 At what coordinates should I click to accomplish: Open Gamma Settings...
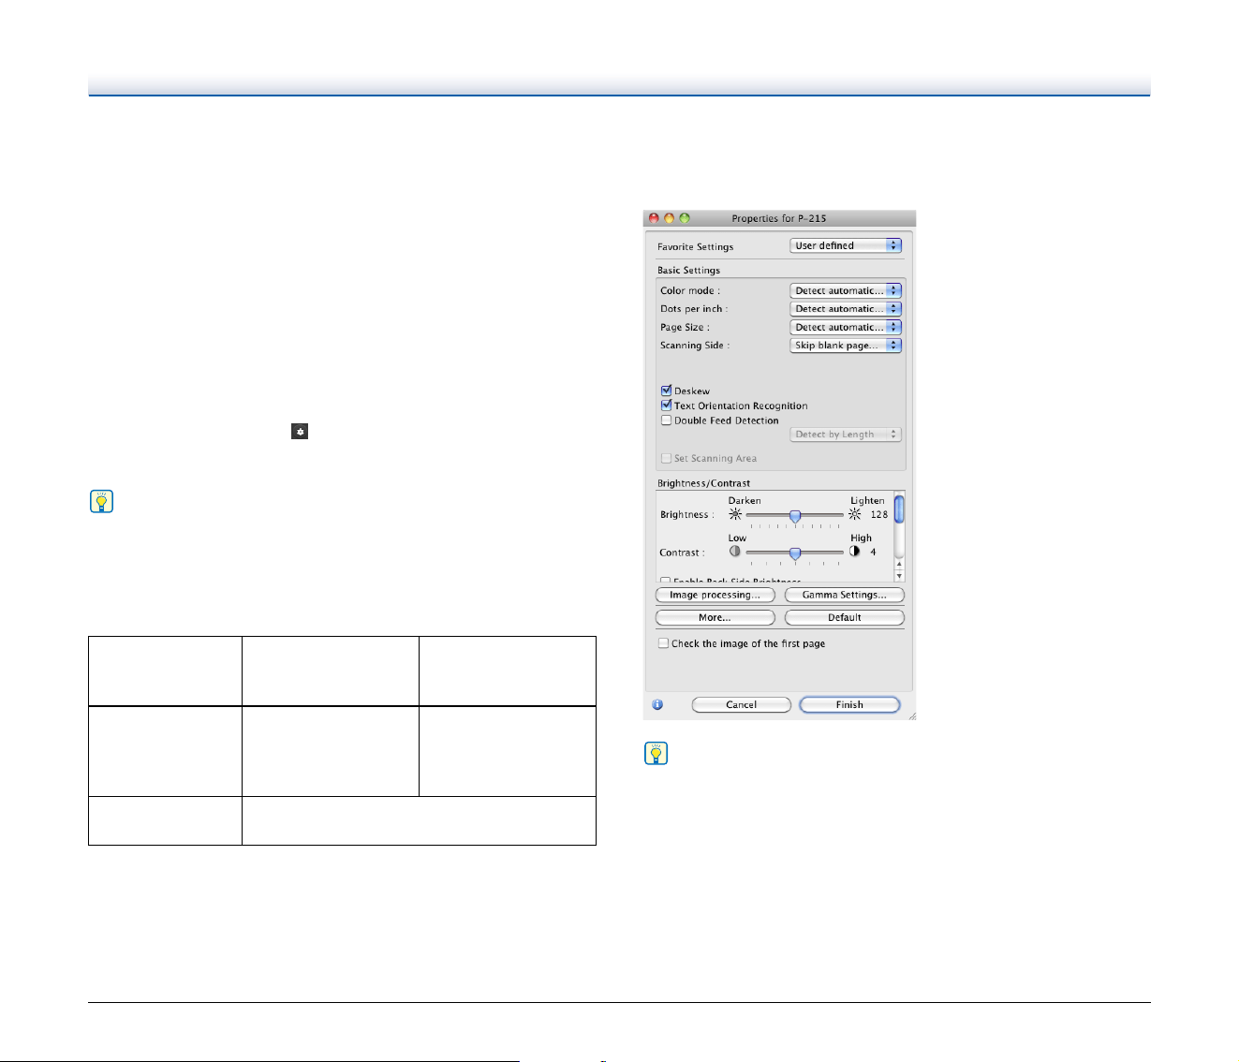[x=845, y=595]
